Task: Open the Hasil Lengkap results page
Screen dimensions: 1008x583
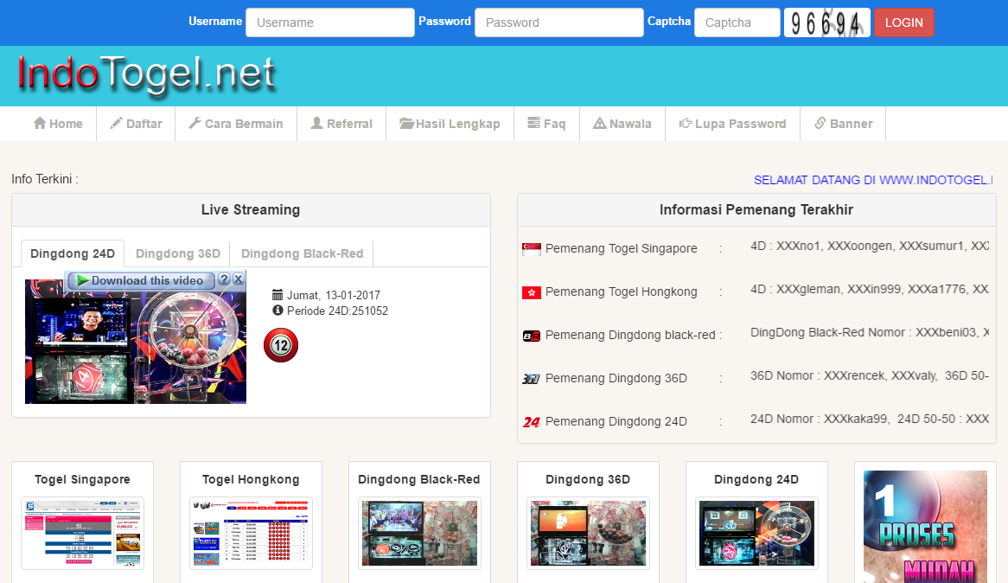Action: [x=450, y=124]
